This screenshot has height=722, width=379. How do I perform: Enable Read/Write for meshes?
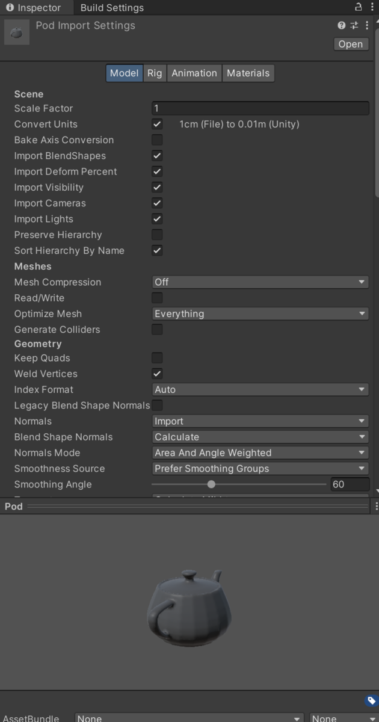click(157, 297)
